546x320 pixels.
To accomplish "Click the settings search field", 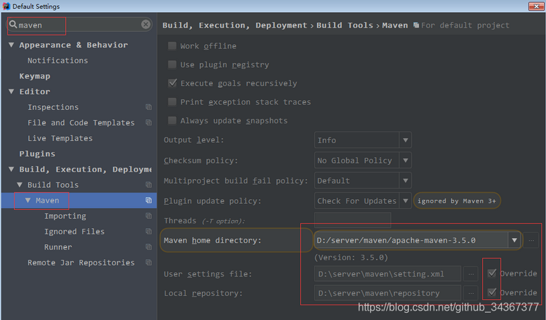I will (x=79, y=24).
